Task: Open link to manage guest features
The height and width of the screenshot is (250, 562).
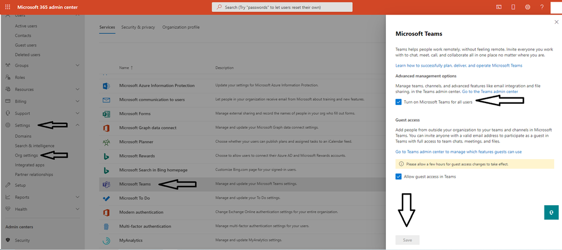Action: point(458,152)
